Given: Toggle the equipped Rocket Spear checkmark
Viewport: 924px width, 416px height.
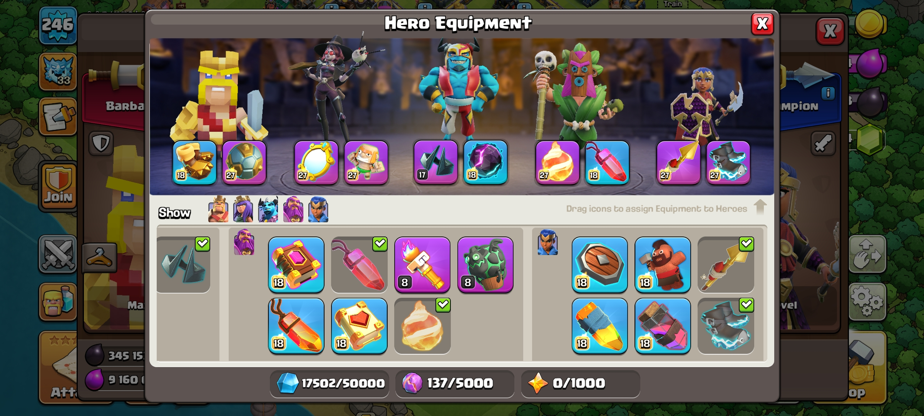Looking at the screenshot, I should pos(747,244).
